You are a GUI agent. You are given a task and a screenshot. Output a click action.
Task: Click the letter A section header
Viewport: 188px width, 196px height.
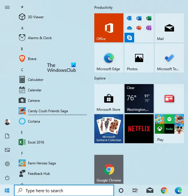tap(22, 28)
